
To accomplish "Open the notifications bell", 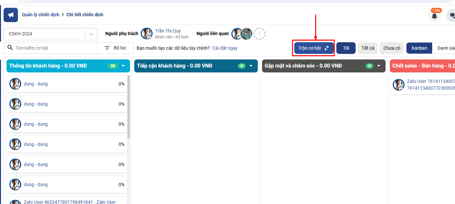I will (434, 16).
